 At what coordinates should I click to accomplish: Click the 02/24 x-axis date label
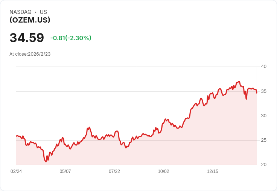point(16,171)
